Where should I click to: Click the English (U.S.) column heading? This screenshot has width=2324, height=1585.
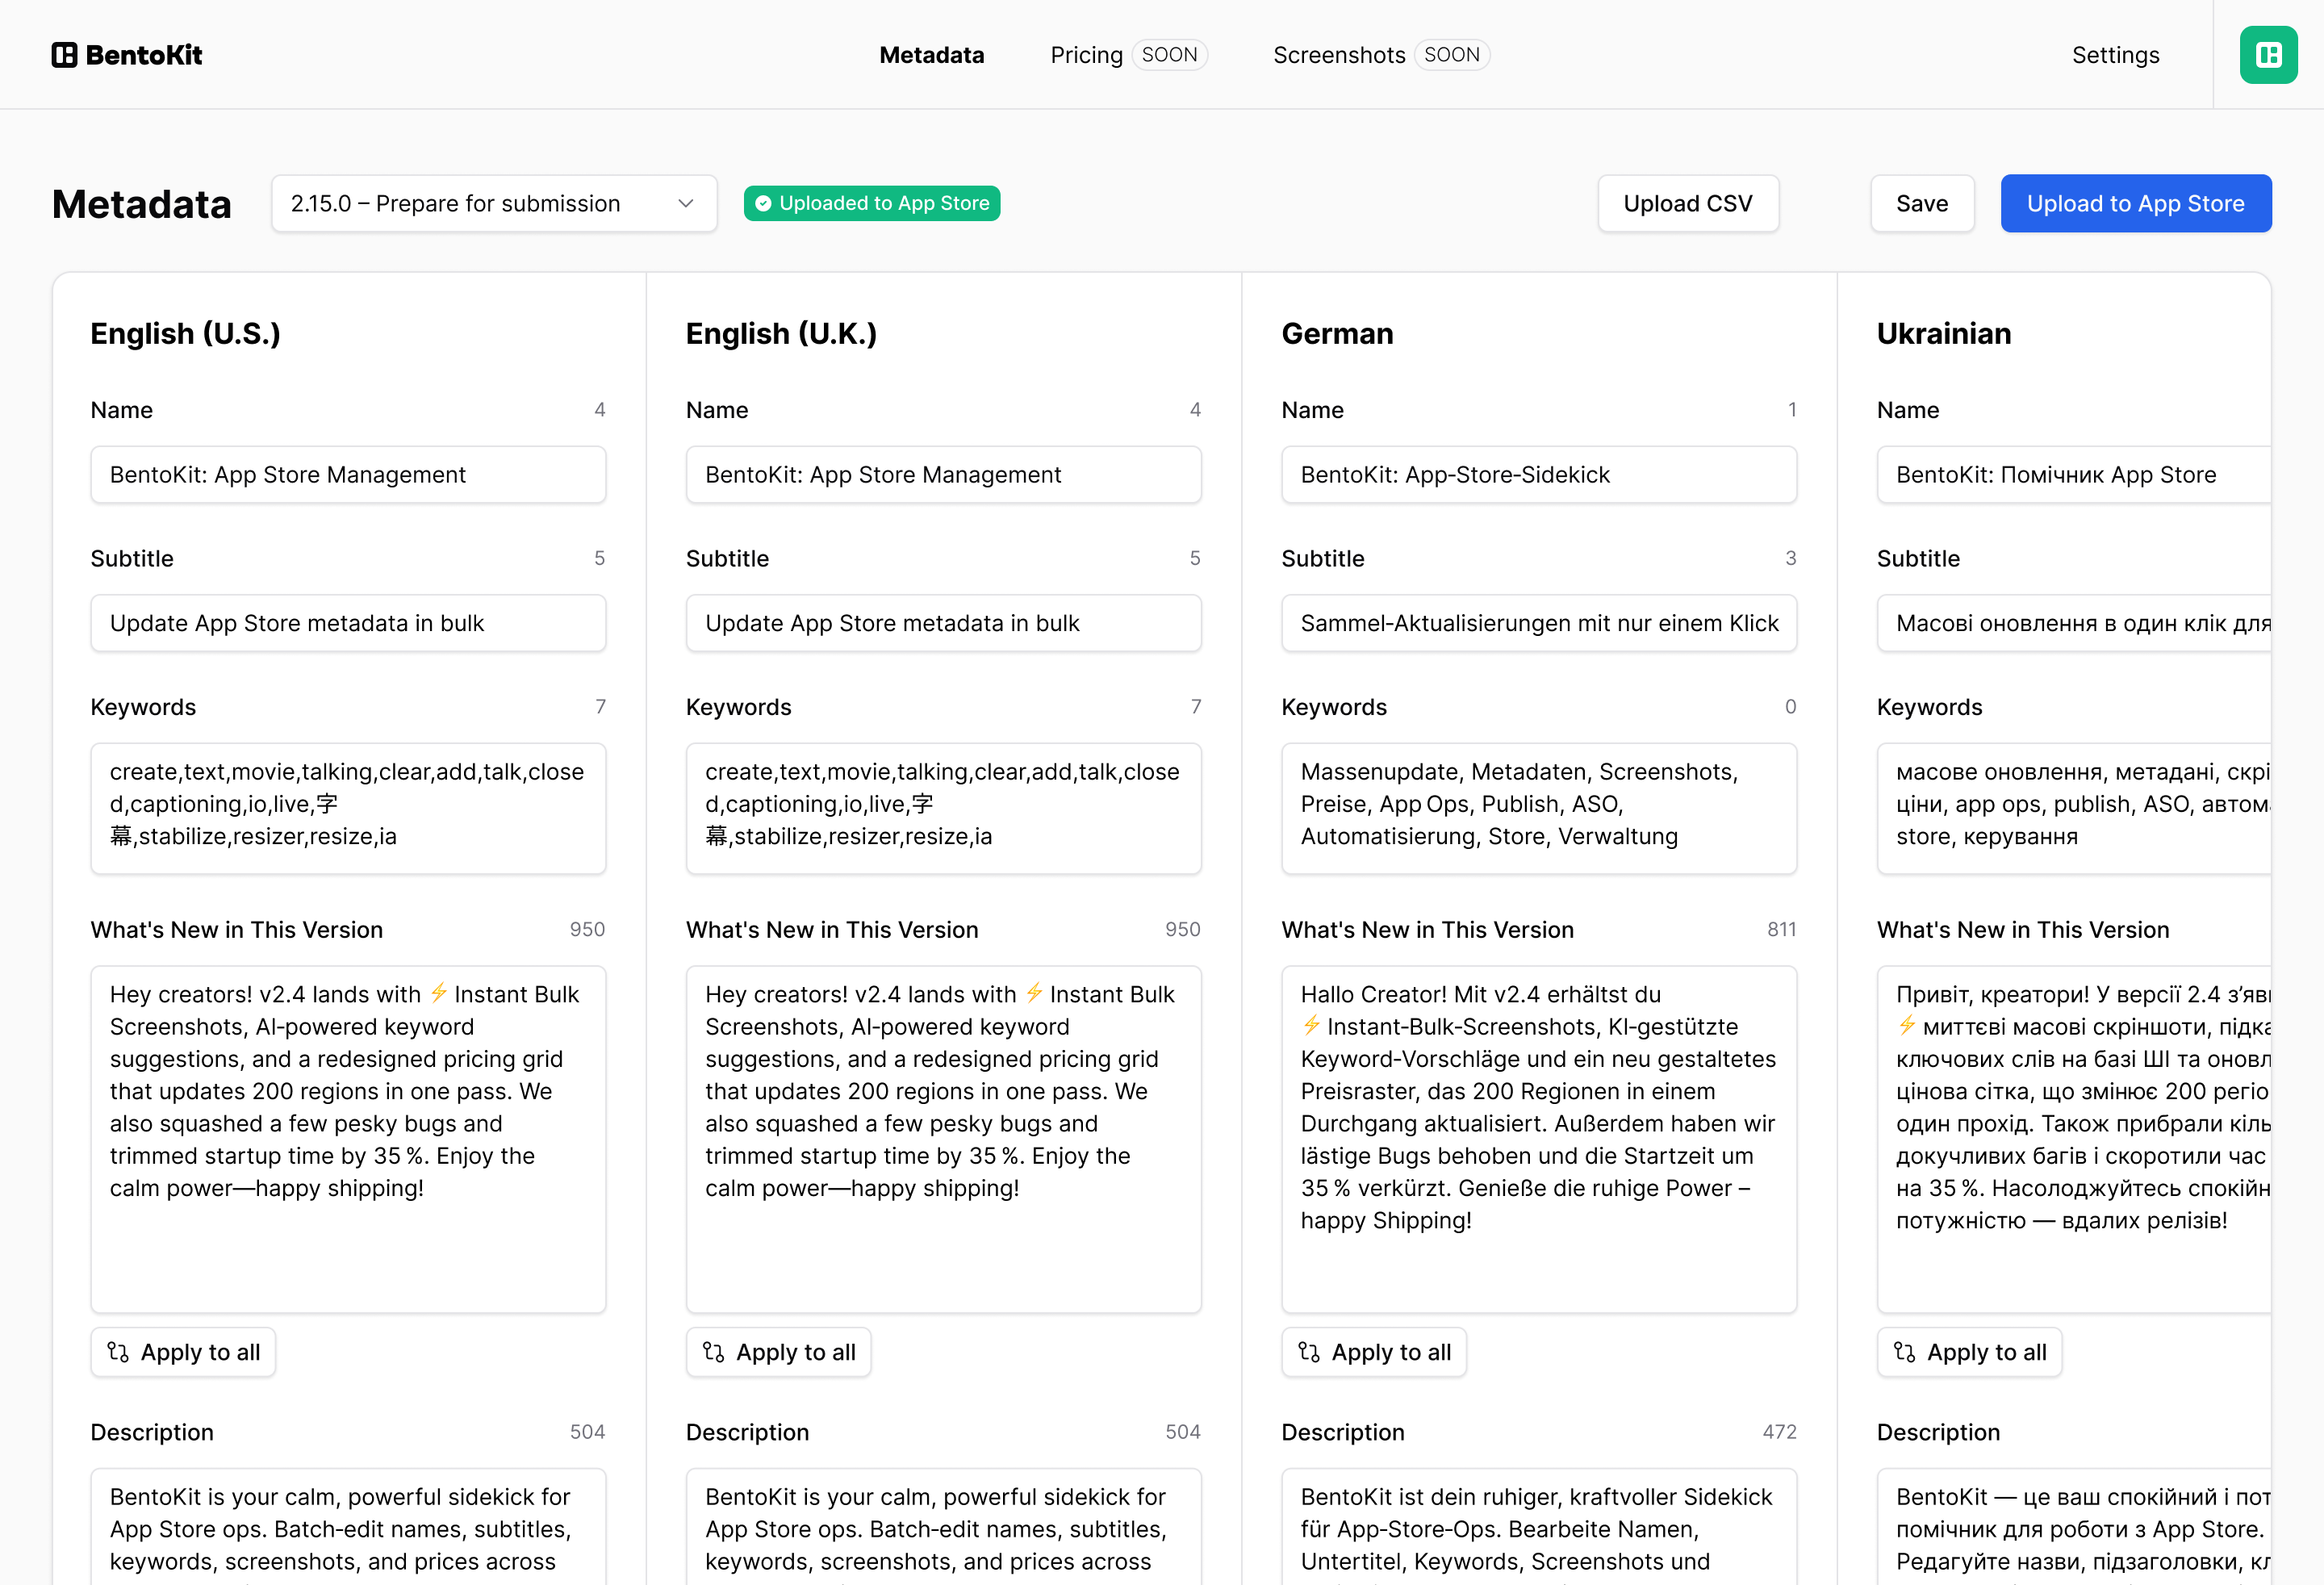pos(185,334)
